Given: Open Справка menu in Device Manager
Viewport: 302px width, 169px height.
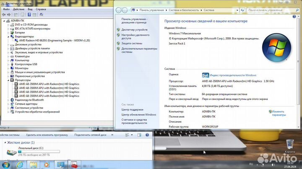Looking at the screenshot, I should pyautogui.click(x=41, y=9).
